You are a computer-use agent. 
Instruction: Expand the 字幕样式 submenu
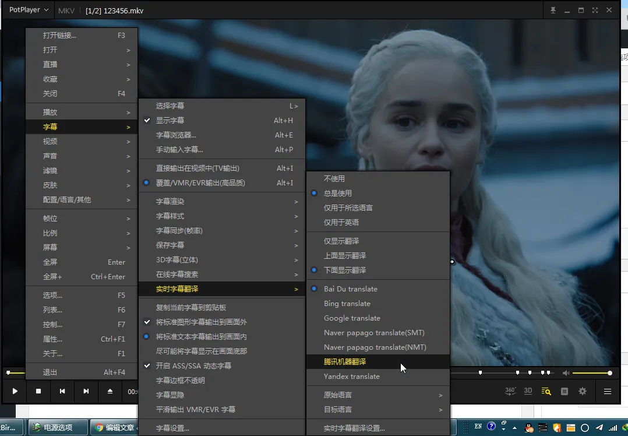222,216
